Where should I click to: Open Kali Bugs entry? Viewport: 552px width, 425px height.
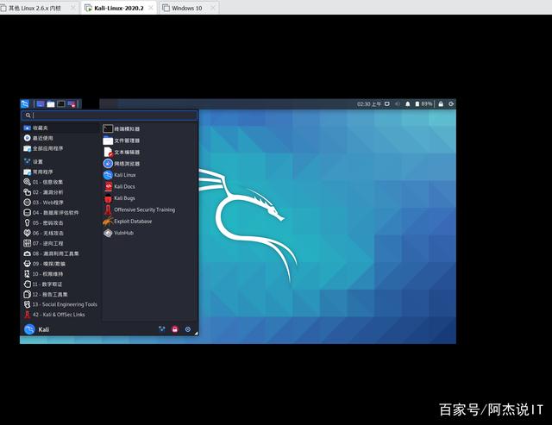pyautogui.click(x=149, y=198)
